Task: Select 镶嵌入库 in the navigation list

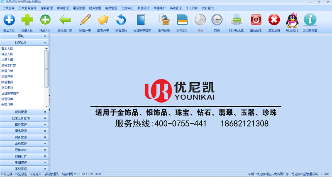Action: point(7,54)
